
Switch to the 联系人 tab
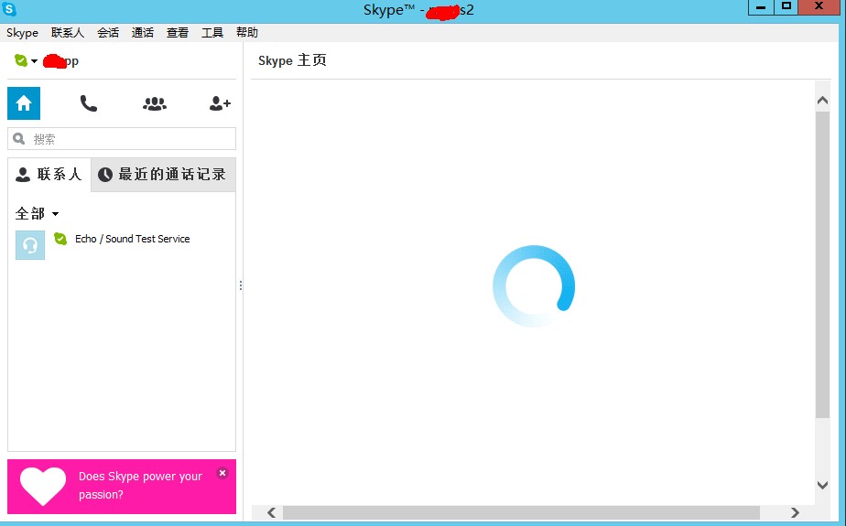[49, 174]
